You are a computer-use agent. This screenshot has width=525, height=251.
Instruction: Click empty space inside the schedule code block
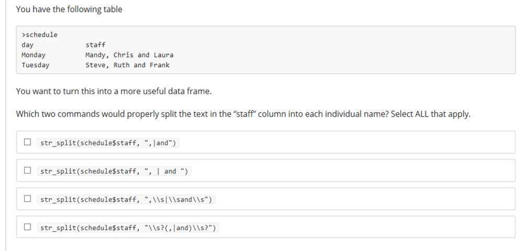341,52
